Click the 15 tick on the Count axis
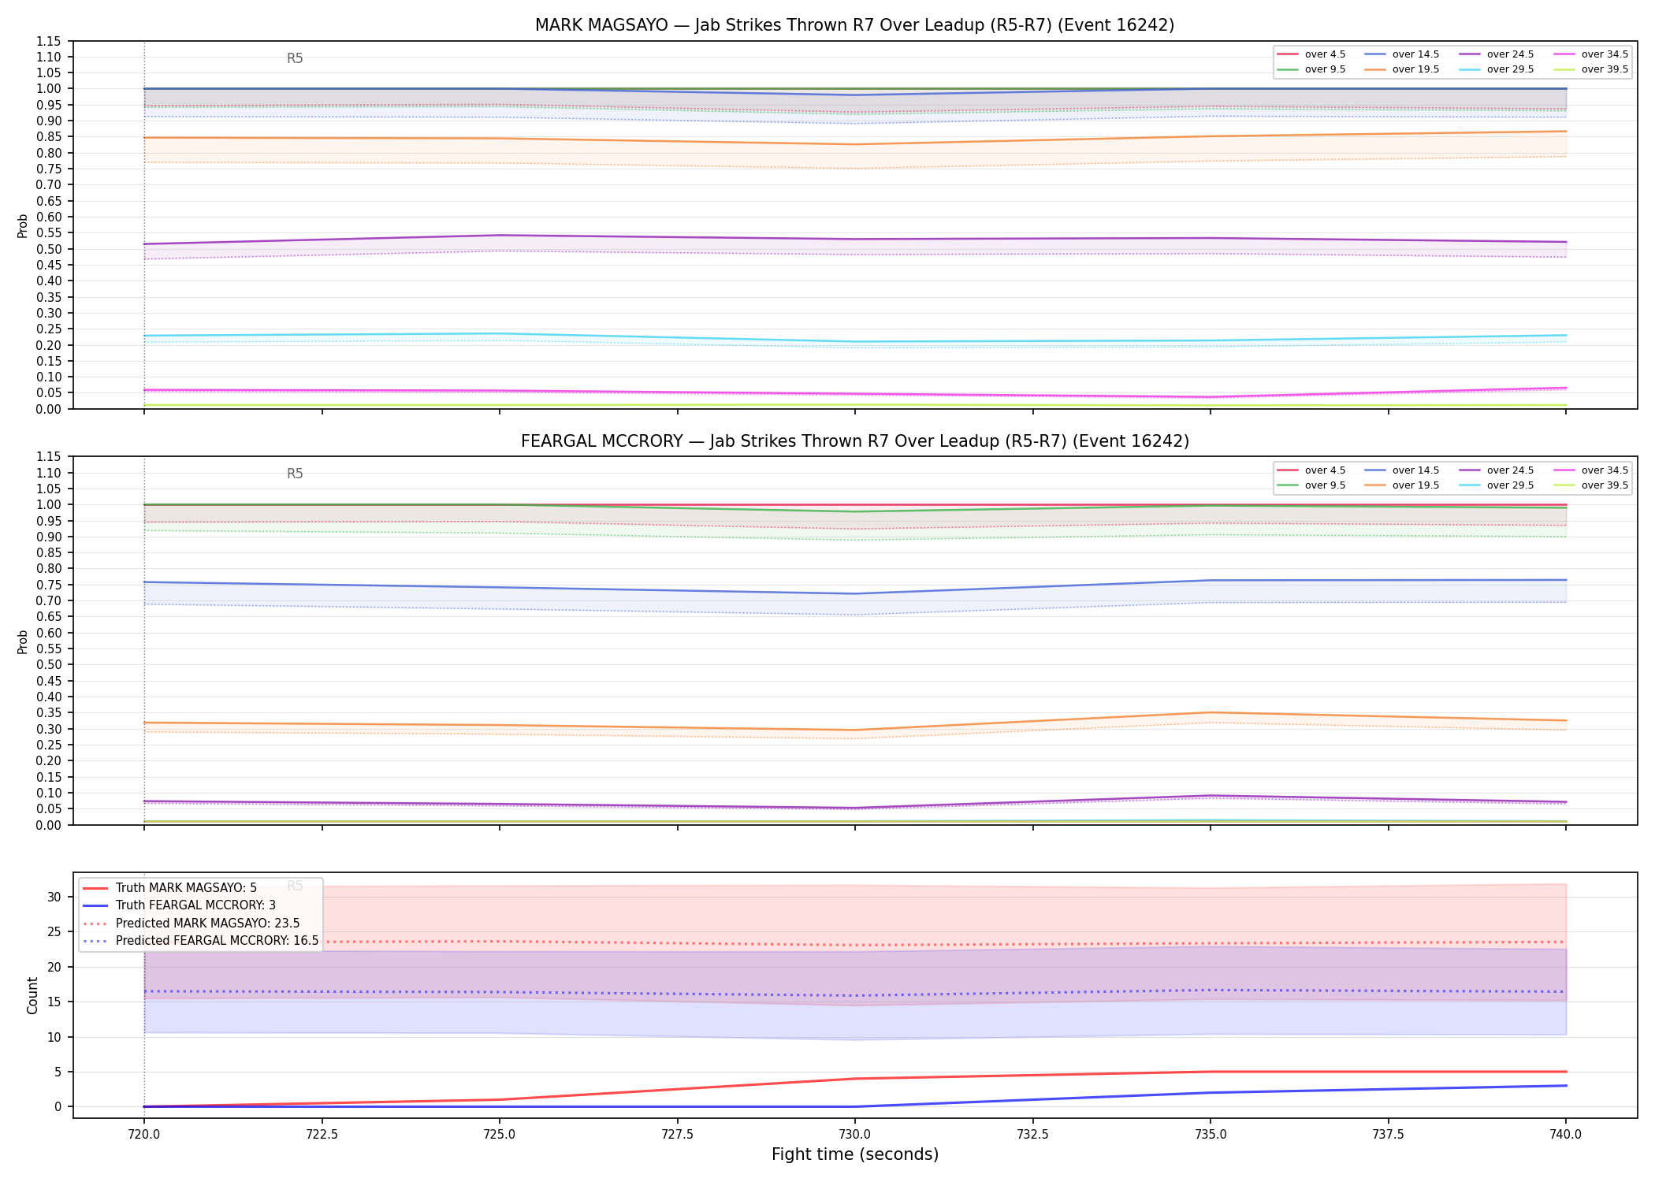Image resolution: width=1655 pixels, height=1182 pixels. point(54,1002)
